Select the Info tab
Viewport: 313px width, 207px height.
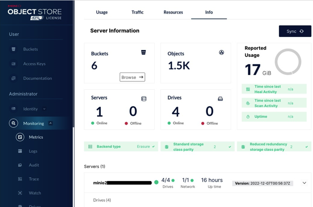209,13
